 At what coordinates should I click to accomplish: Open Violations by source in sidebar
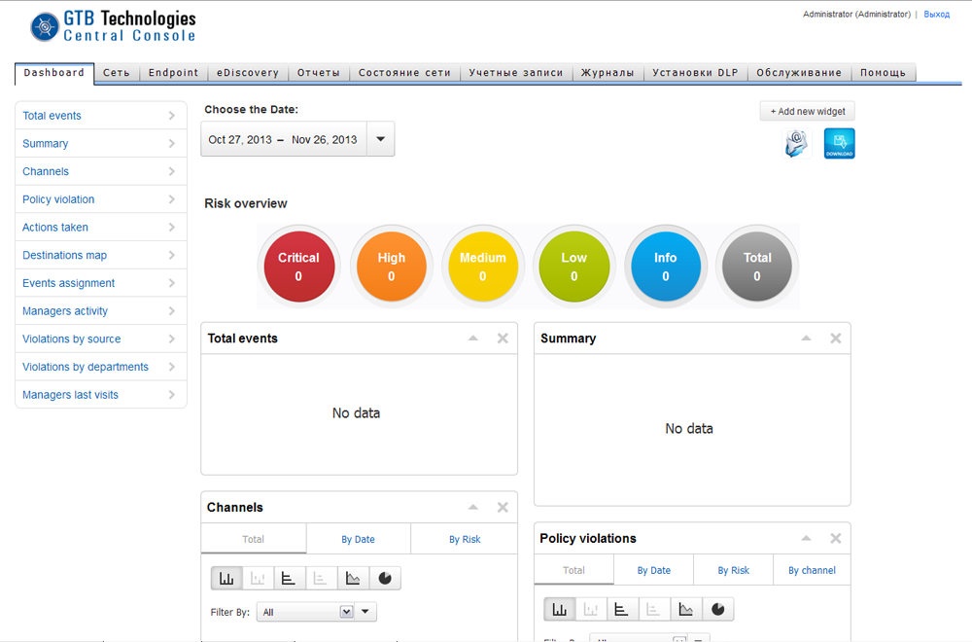(100, 339)
